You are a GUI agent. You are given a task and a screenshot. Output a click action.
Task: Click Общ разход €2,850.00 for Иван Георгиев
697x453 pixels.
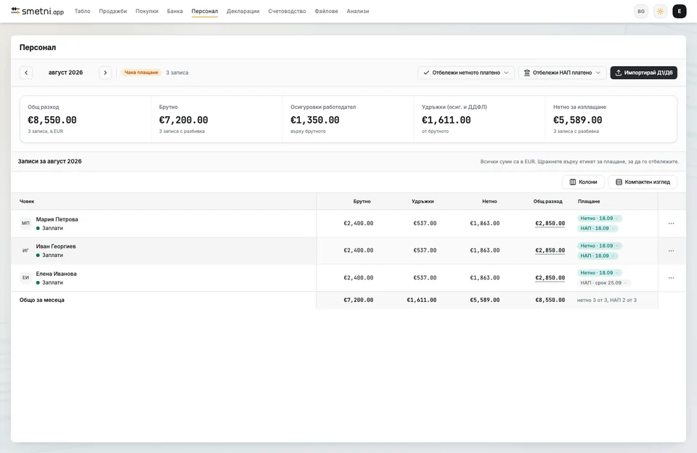click(x=550, y=250)
